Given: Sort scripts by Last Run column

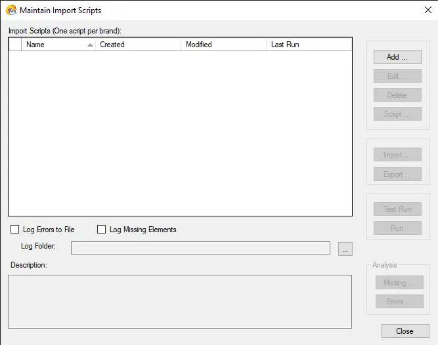Looking at the screenshot, I should click(309, 45).
